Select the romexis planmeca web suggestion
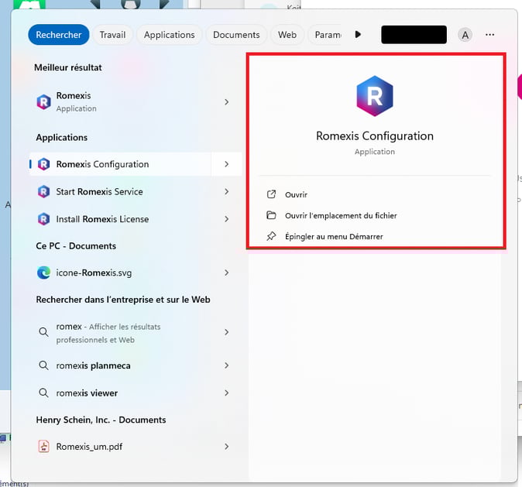Image resolution: width=522 pixels, height=487 pixels. pos(136,365)
